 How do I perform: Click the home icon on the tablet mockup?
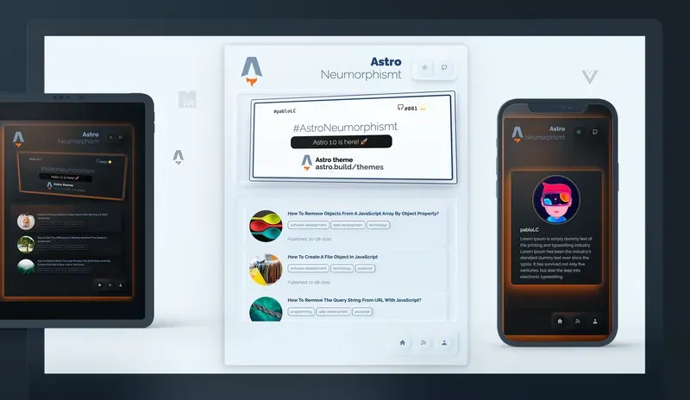[x=99, y=284]
